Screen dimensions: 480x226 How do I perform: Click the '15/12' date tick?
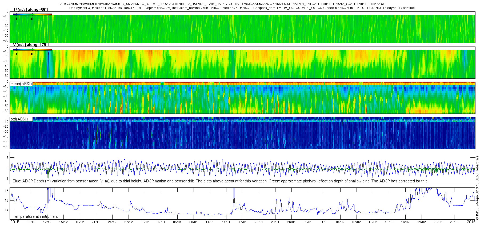(x=63, y=222)
